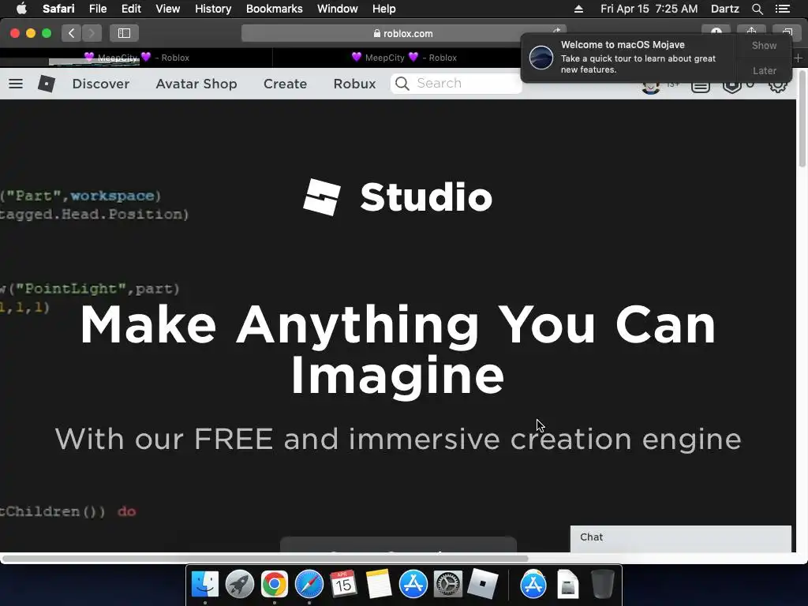Add a new Safari tab with plus button
Screen dimensions: 808x606
pos(799,58)
